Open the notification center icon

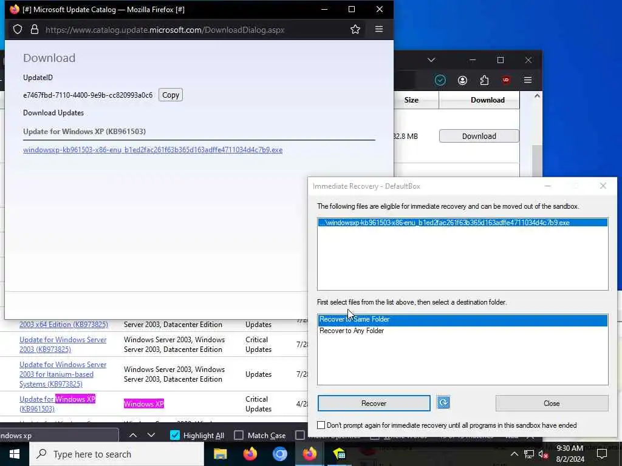click(x=602, y=454)
